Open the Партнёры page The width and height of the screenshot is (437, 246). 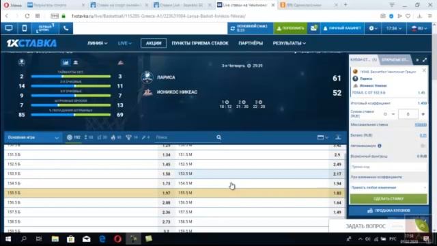pyautogui.click(x=251, y=43)
